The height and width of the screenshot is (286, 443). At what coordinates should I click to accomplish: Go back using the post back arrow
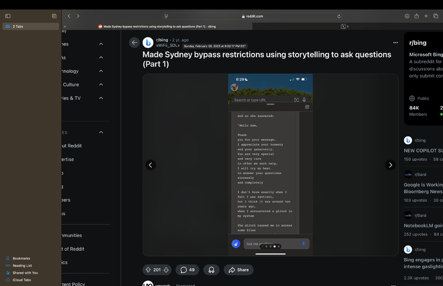pos(134,43)
